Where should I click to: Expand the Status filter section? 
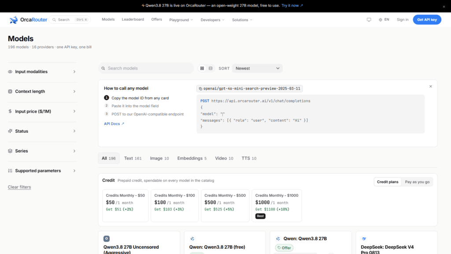pyautogui.click(x=42, y=131)
